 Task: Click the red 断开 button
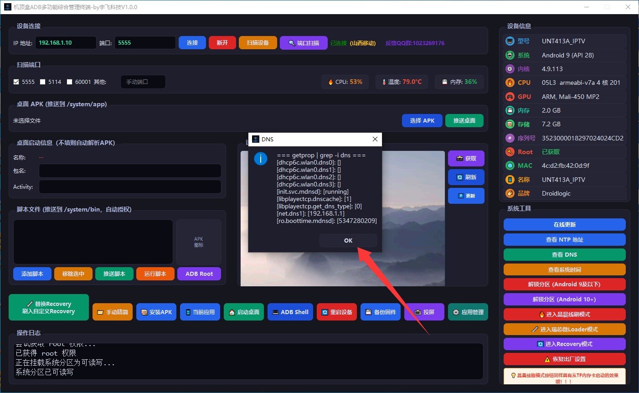pyautogui.click(x=222, y=42)
